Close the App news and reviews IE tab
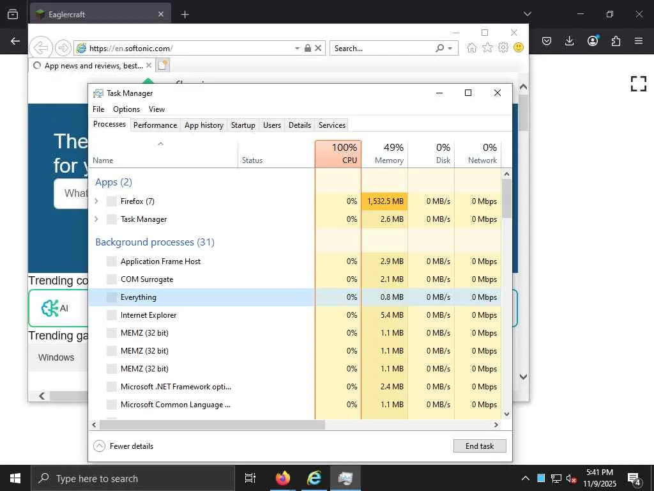This screenshot has height=491, width=654. [148, 66]
